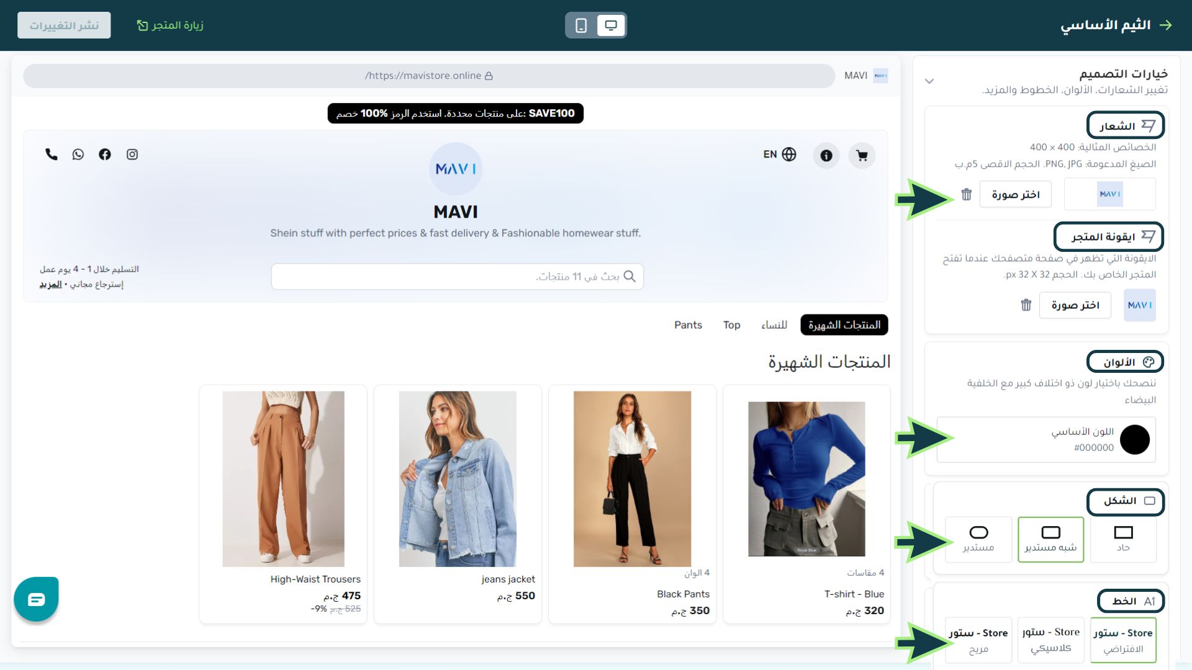1192x670 pixels.
Task: Switch to desktop preview mode
Action: (611, 25)
